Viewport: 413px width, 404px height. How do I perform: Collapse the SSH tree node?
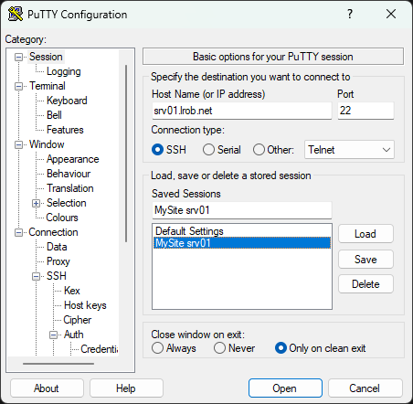pos(37,276)
